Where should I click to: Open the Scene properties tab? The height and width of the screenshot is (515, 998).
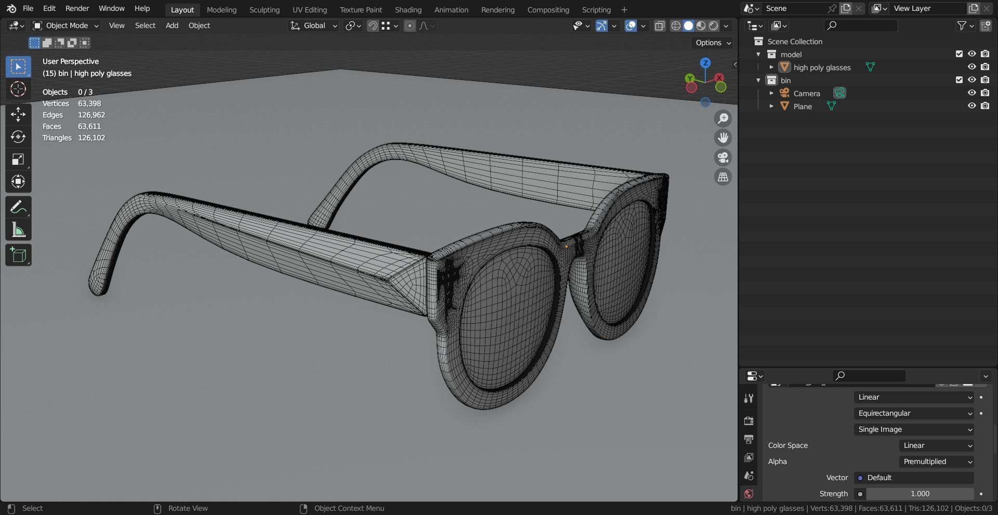point(748,476)
